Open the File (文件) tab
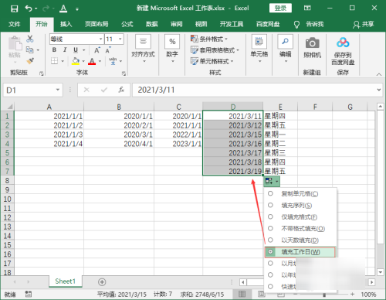Image resolution: width=386 pixels, height=300 pixels. click(x=15, y=24)
